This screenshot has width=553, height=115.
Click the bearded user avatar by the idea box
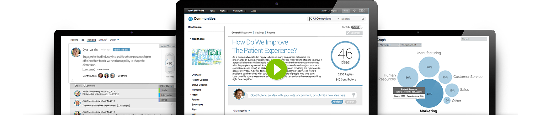click(x=239, y=94)
